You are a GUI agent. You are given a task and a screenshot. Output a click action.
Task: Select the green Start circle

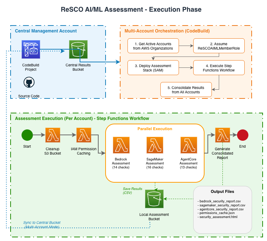(x=27, y=135)
